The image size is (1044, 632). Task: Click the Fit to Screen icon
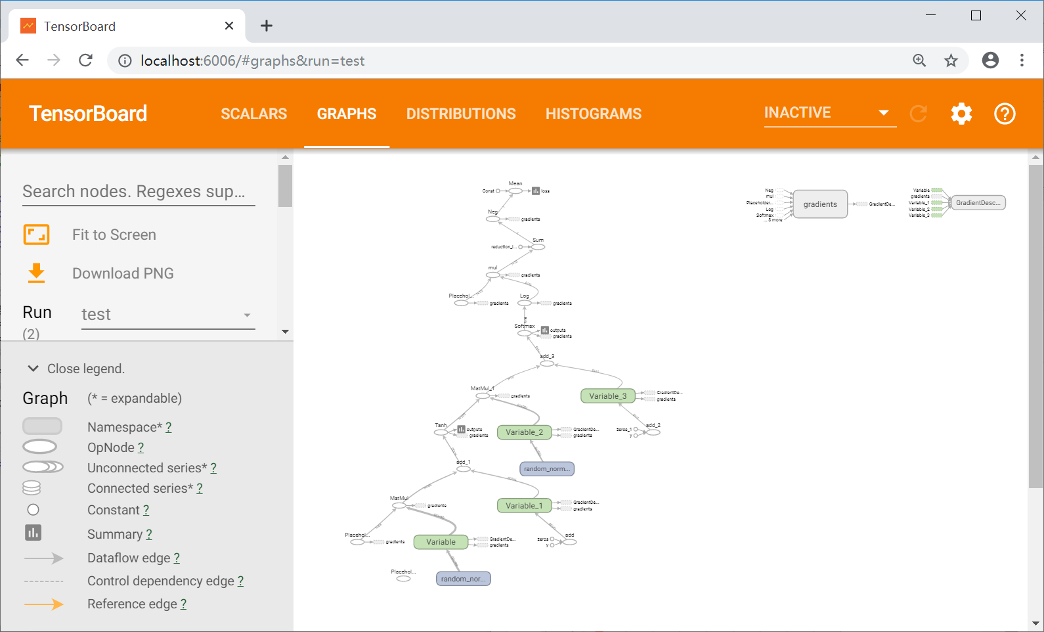(36, 235)
